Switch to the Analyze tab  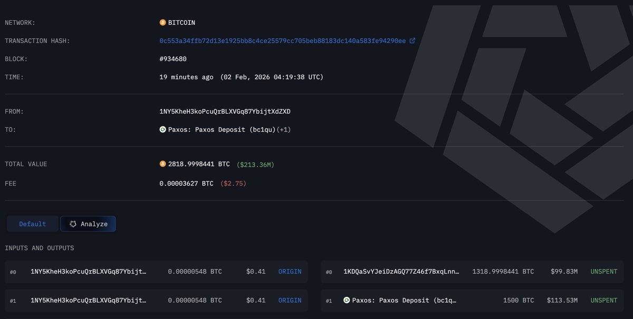tap(88, 224)
